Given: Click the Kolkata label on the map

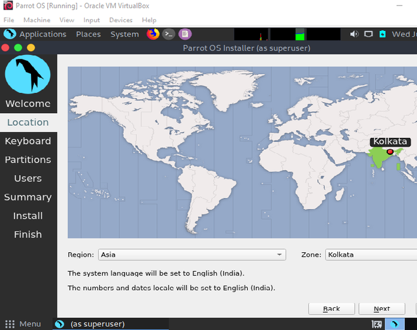Looking at the screenshot, I should [x=390, y=142].
